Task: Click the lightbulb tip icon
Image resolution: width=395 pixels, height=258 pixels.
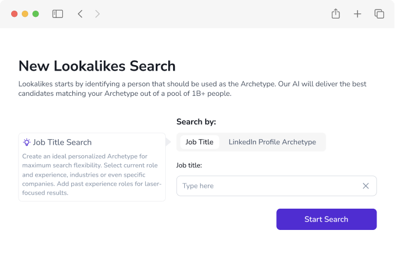Action: tap(26, 142)
